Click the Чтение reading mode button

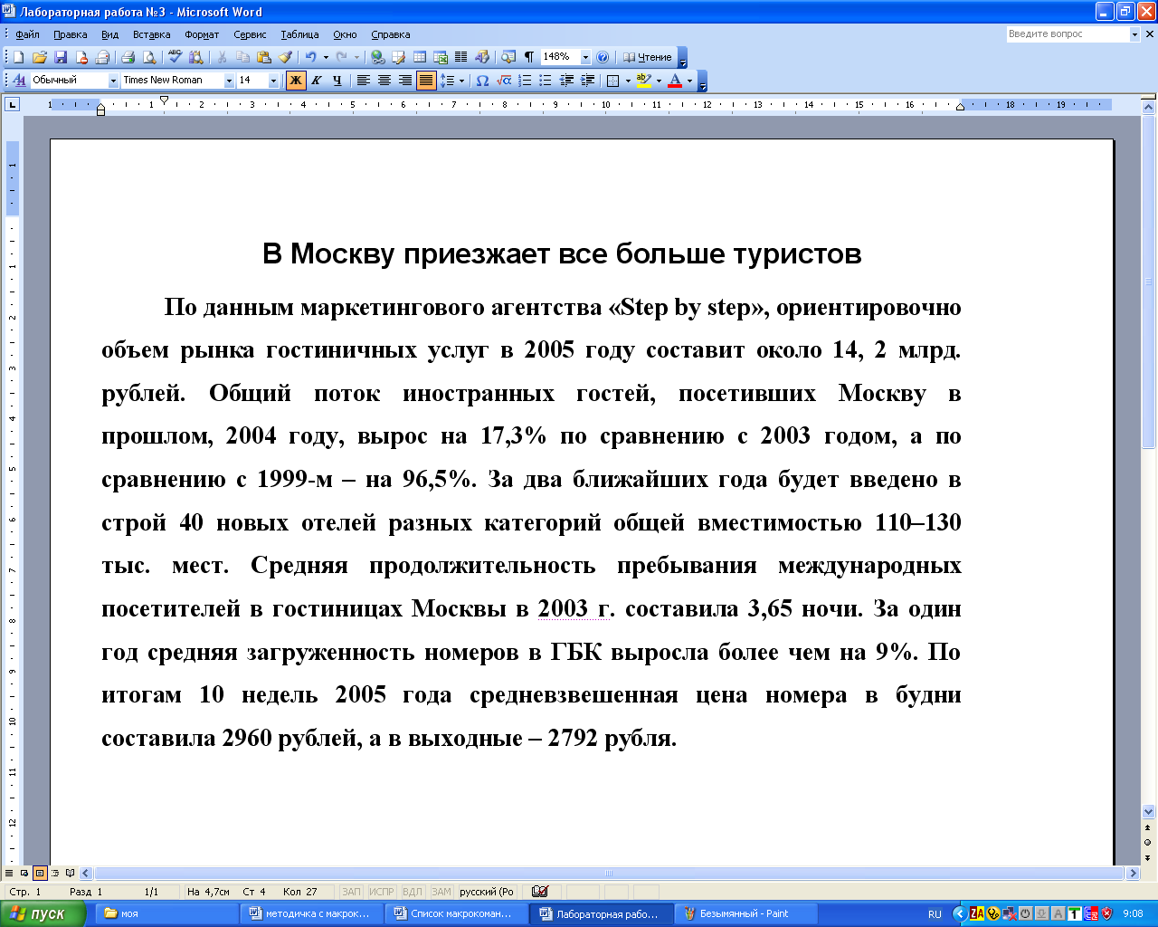pyautogui.click(x=648, y=57)
